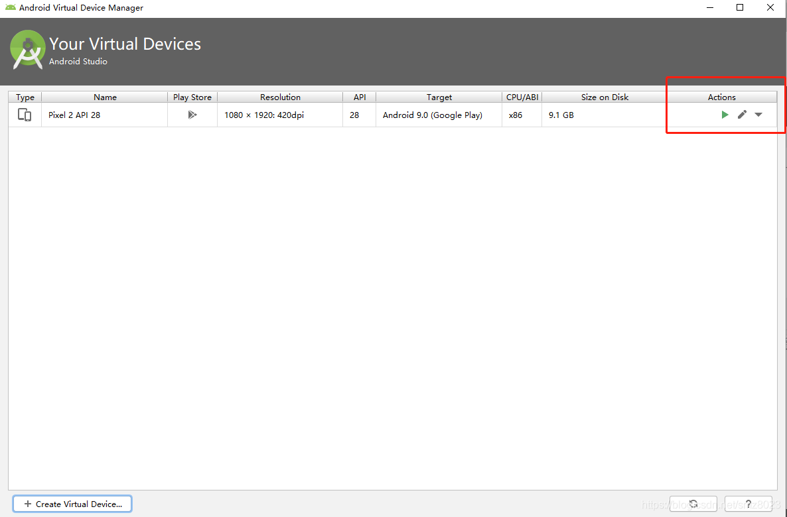Viewport: 787px width, 517px height.
Task: Click the Android 9.0 (Google Play) cell
Action: pyautogui.click(x=439, y=115)
